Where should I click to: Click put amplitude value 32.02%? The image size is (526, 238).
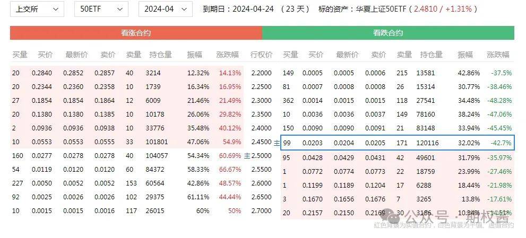point(469,143)
